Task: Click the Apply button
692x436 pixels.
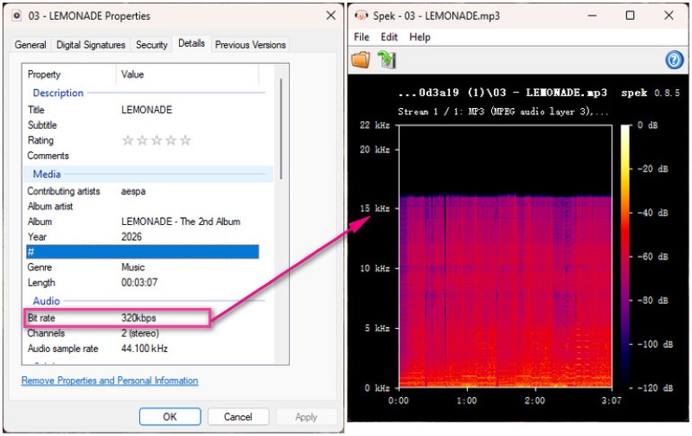Action: (306, 417)
